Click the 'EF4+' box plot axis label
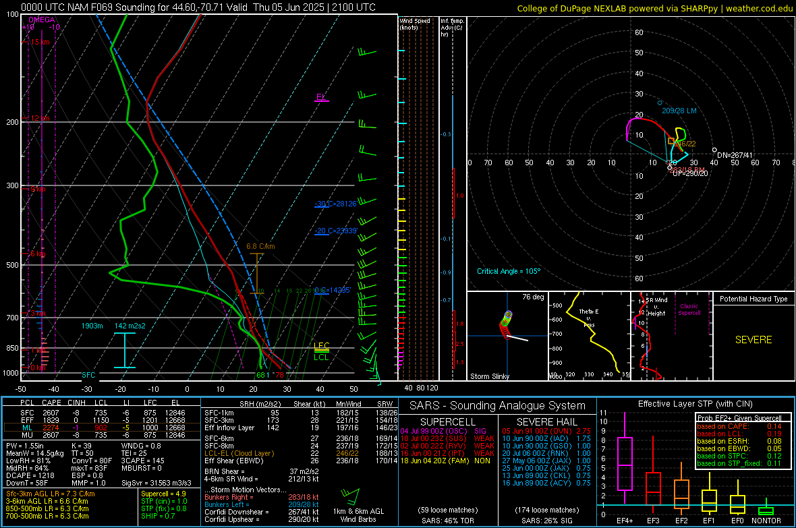The width and height of the screenshot is (796, 528). [625, 521]
